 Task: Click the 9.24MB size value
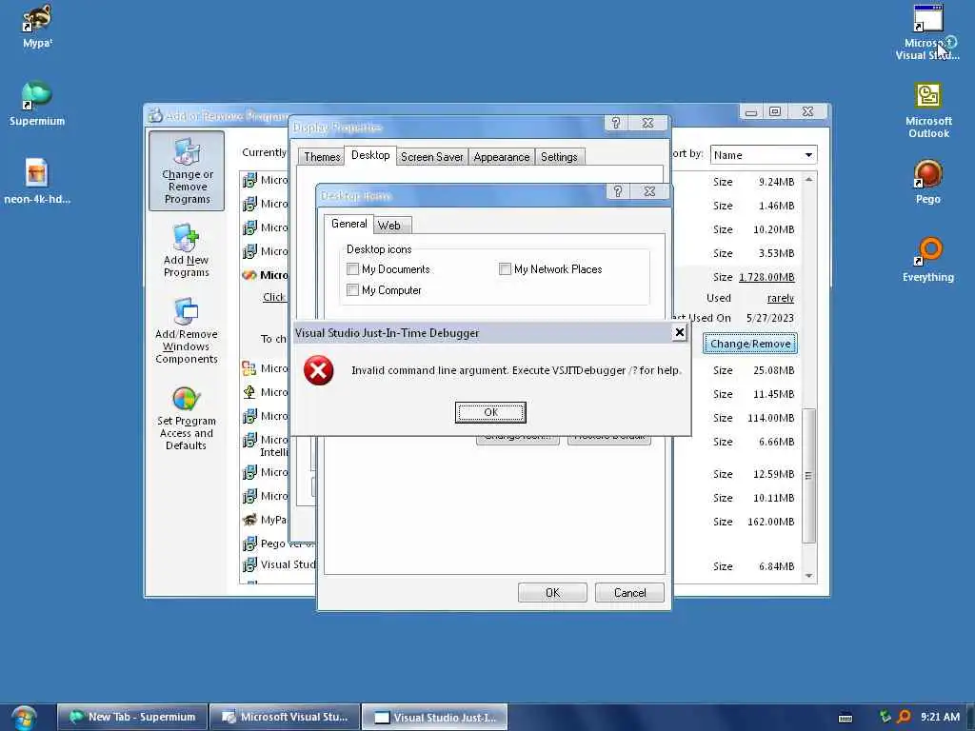coord(777,182)
